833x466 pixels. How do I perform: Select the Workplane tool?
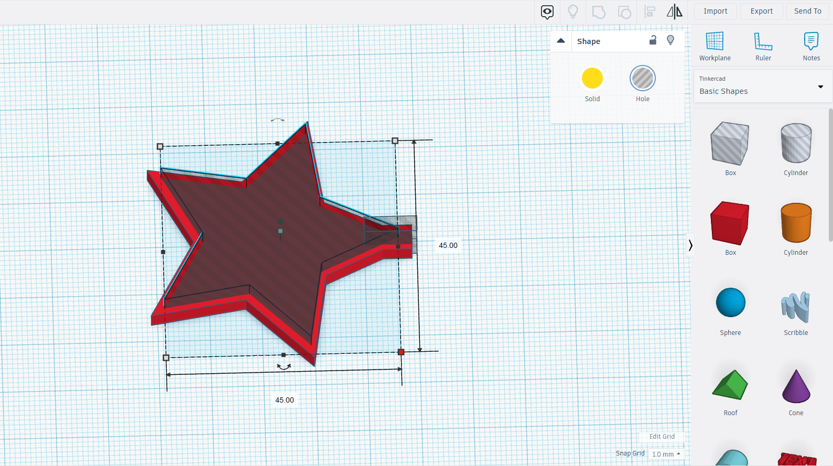tap(715, 46)
